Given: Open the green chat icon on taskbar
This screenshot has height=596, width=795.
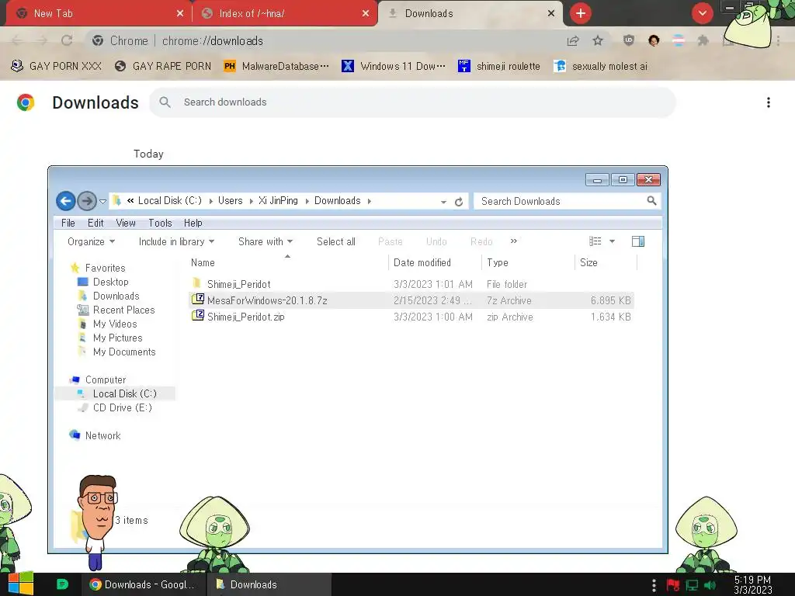Looking at the screenshot, I should click(62, 584).
